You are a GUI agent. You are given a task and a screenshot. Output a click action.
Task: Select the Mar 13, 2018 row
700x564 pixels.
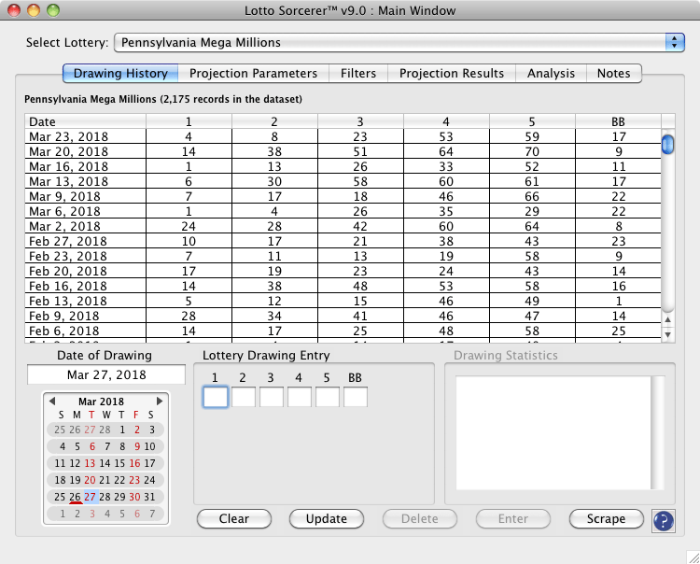pyautogui.click(x=343, y=181)
